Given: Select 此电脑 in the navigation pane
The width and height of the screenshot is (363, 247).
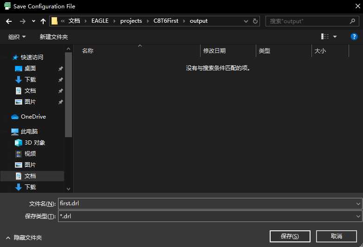Looking at the screenshot, I should click(x=29, y=132).
